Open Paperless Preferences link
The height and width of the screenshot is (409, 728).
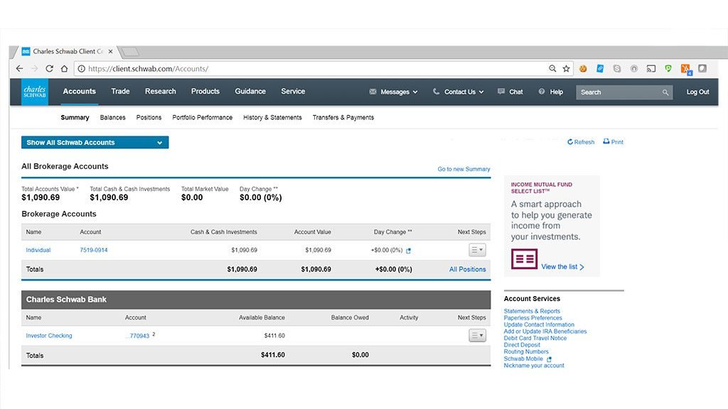click(533, 317)
